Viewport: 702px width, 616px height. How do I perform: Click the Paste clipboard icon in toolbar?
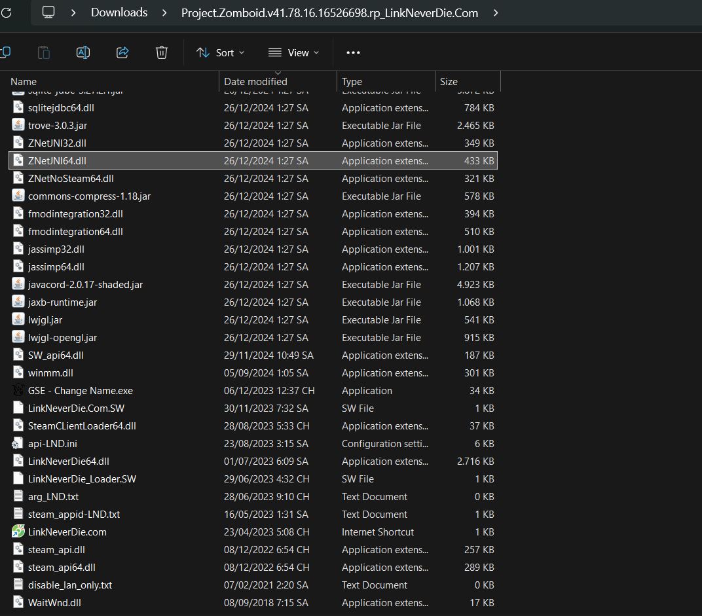[44, 52]
